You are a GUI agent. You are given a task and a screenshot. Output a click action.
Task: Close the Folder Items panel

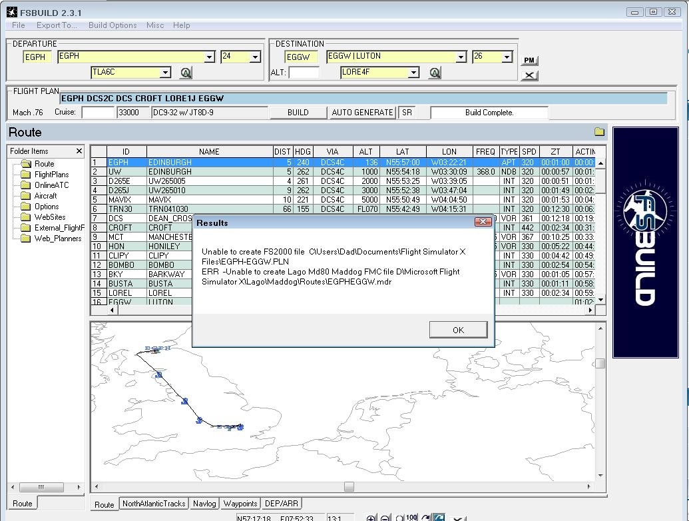[x=79, y=151]
